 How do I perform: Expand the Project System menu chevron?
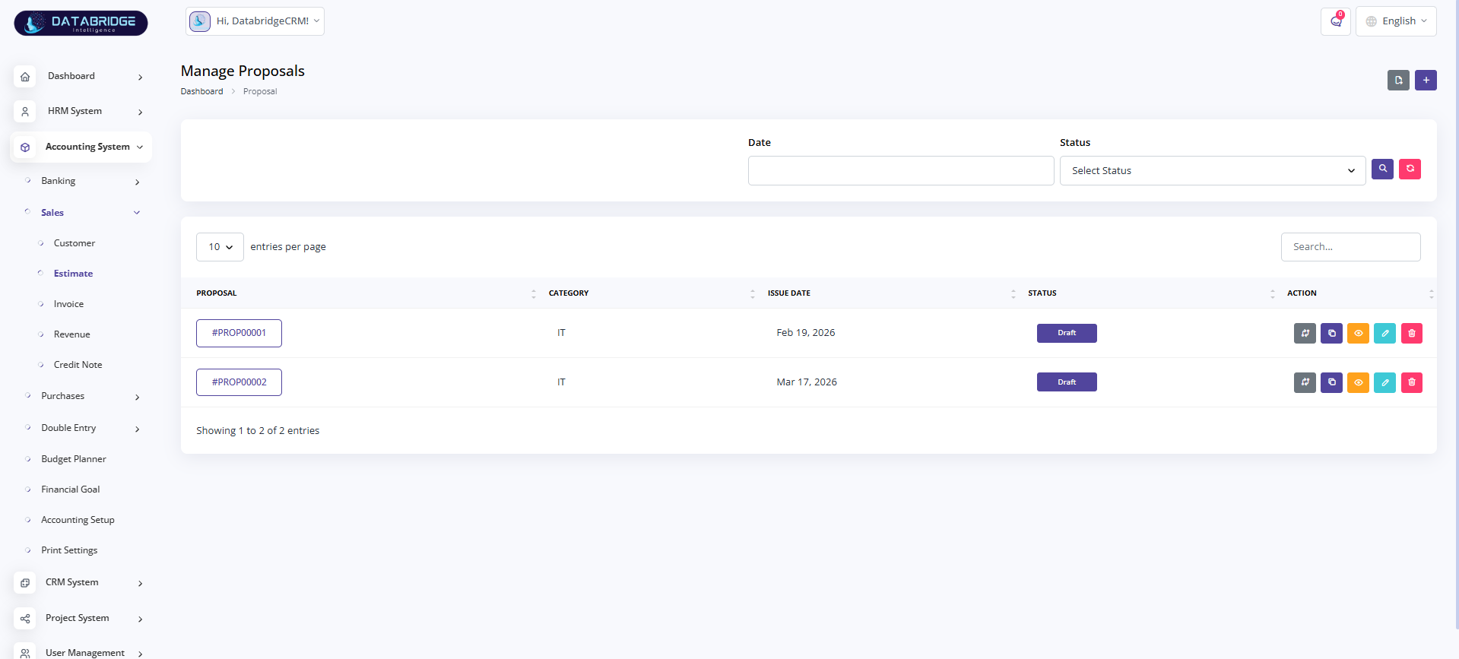click(140, 619)
